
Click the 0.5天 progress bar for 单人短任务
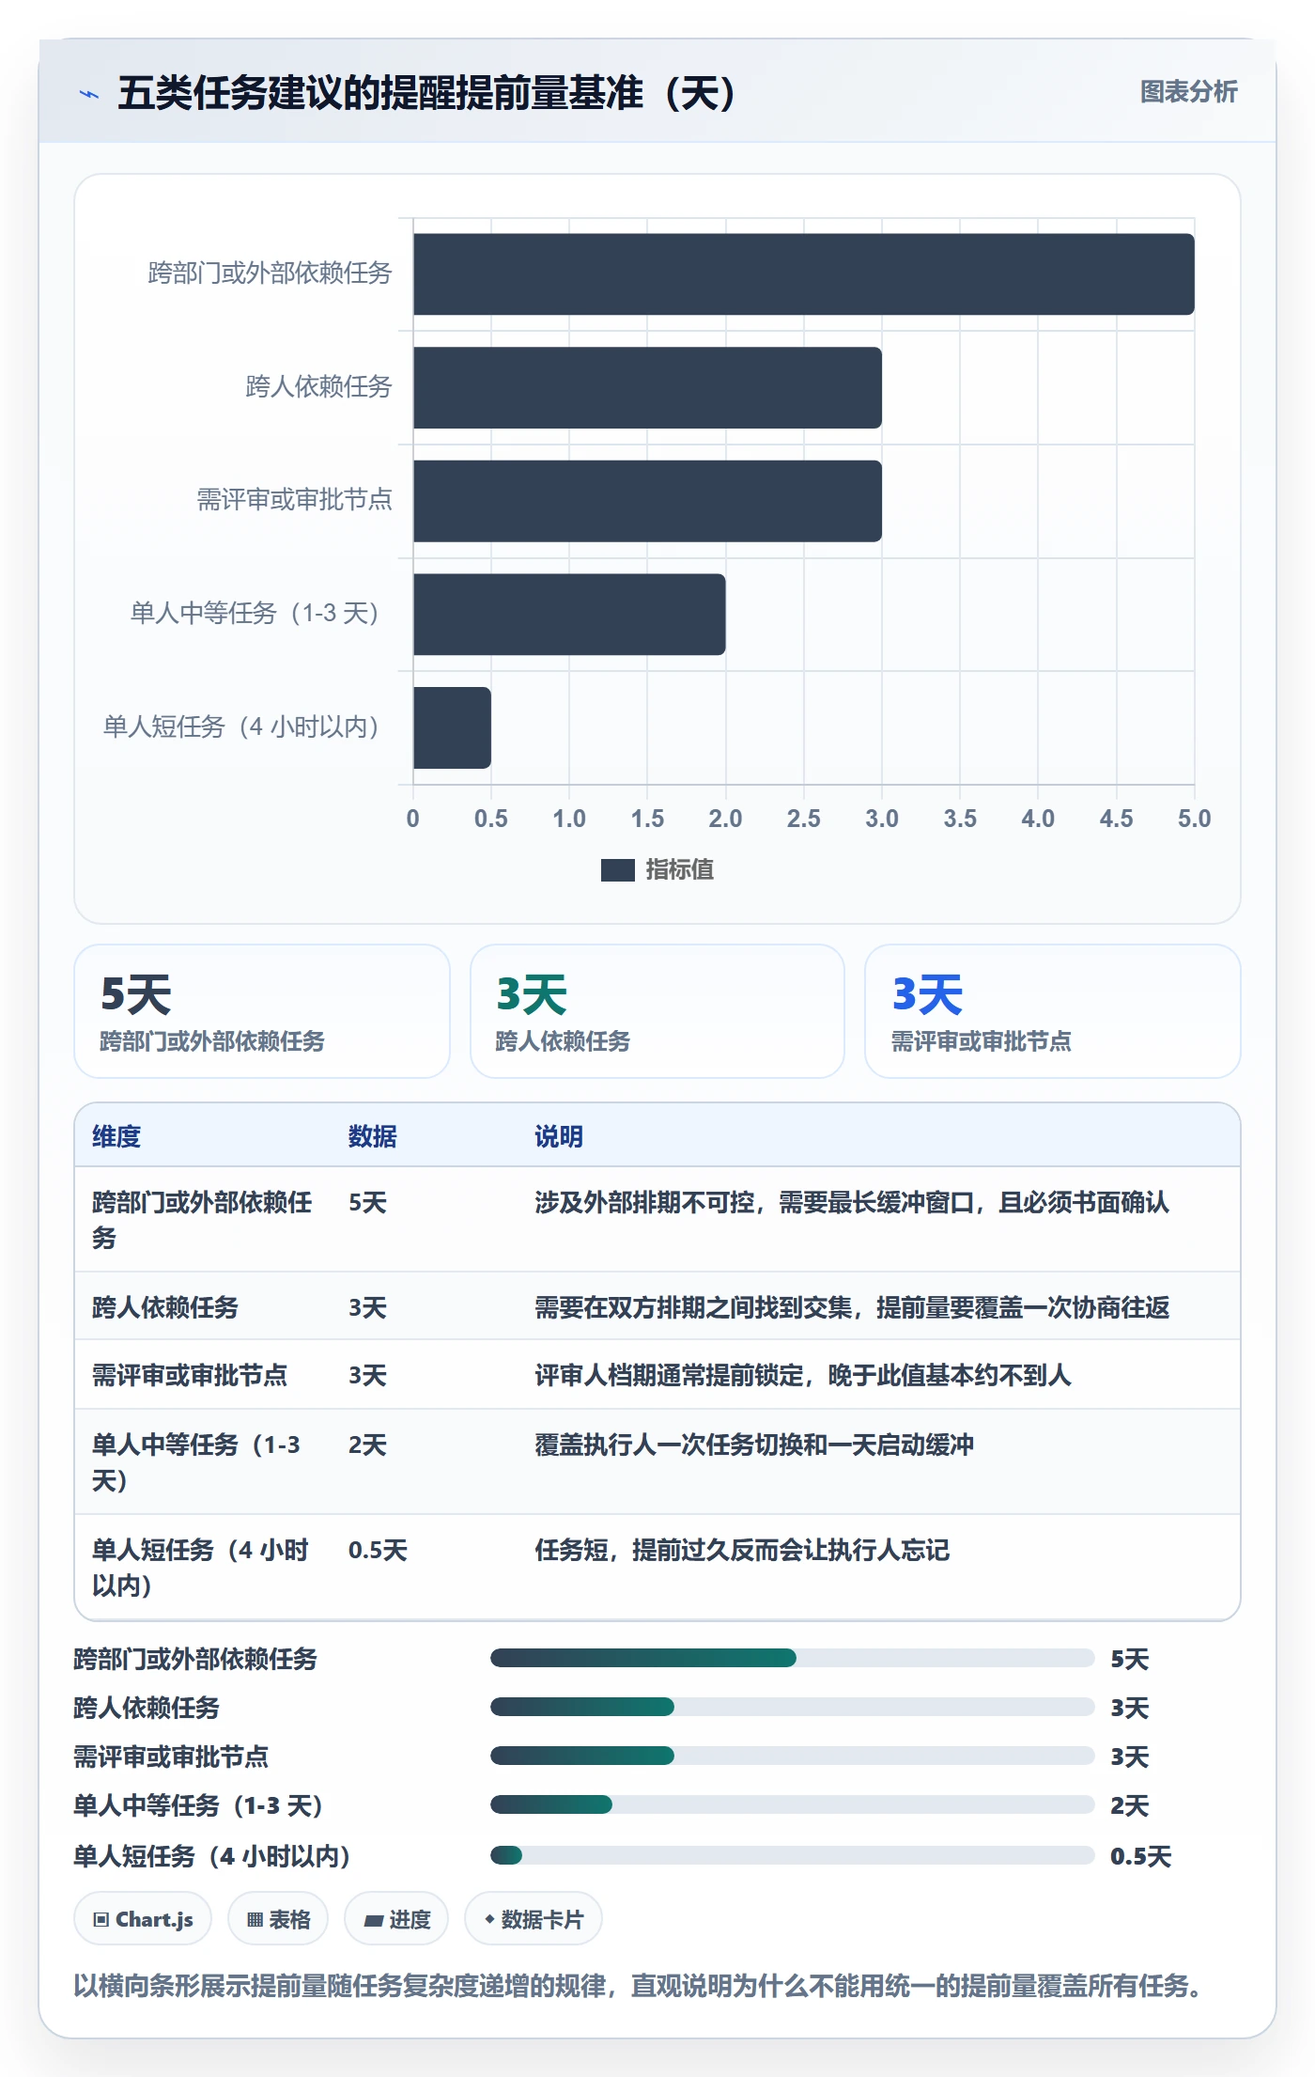pyautogui.click(x=792, y=1855)
